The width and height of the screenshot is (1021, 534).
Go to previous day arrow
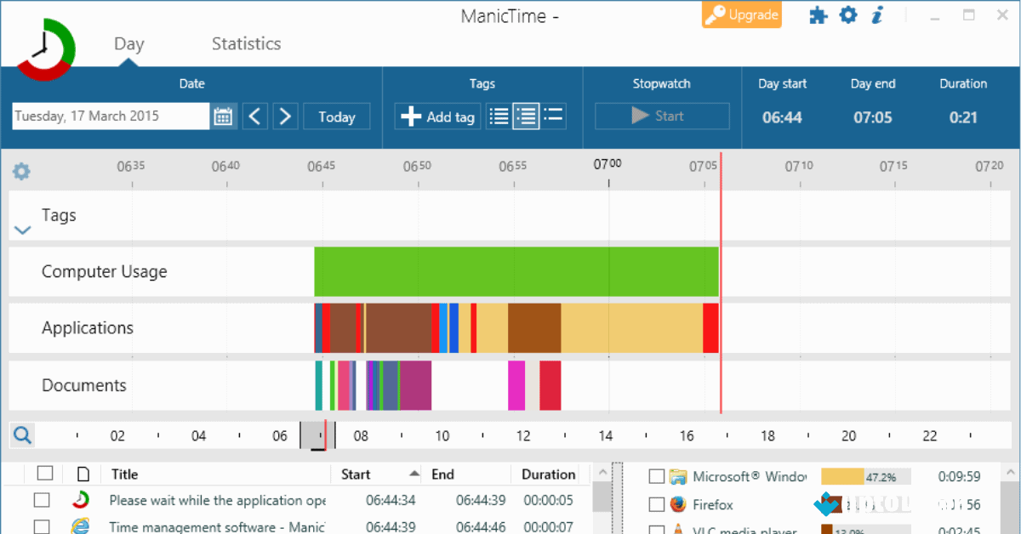255,116
